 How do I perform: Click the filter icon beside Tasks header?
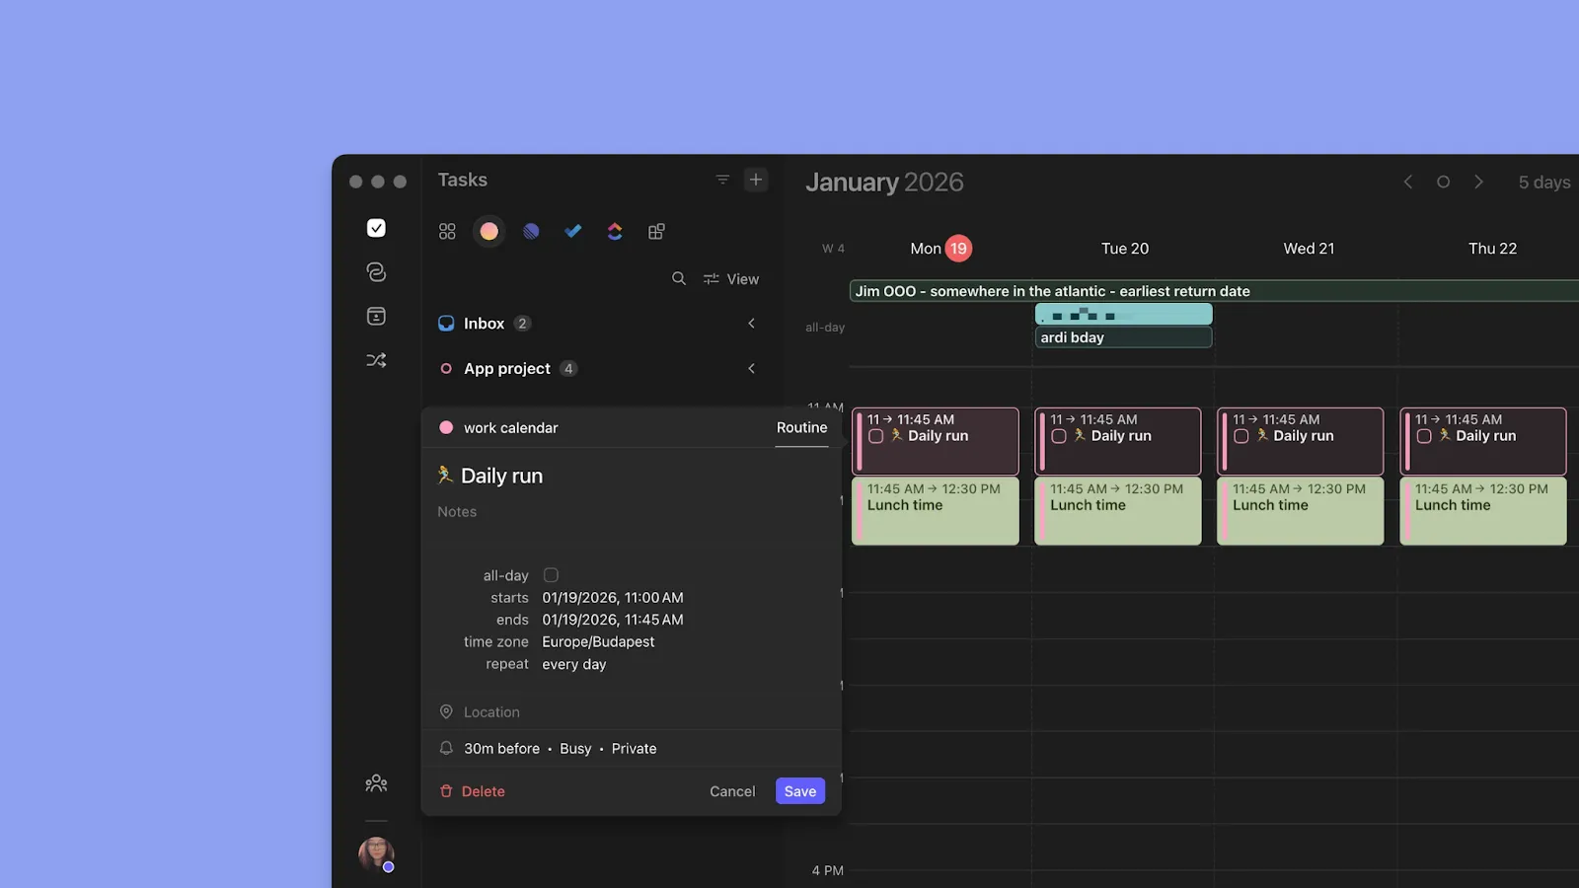[722, 180]
